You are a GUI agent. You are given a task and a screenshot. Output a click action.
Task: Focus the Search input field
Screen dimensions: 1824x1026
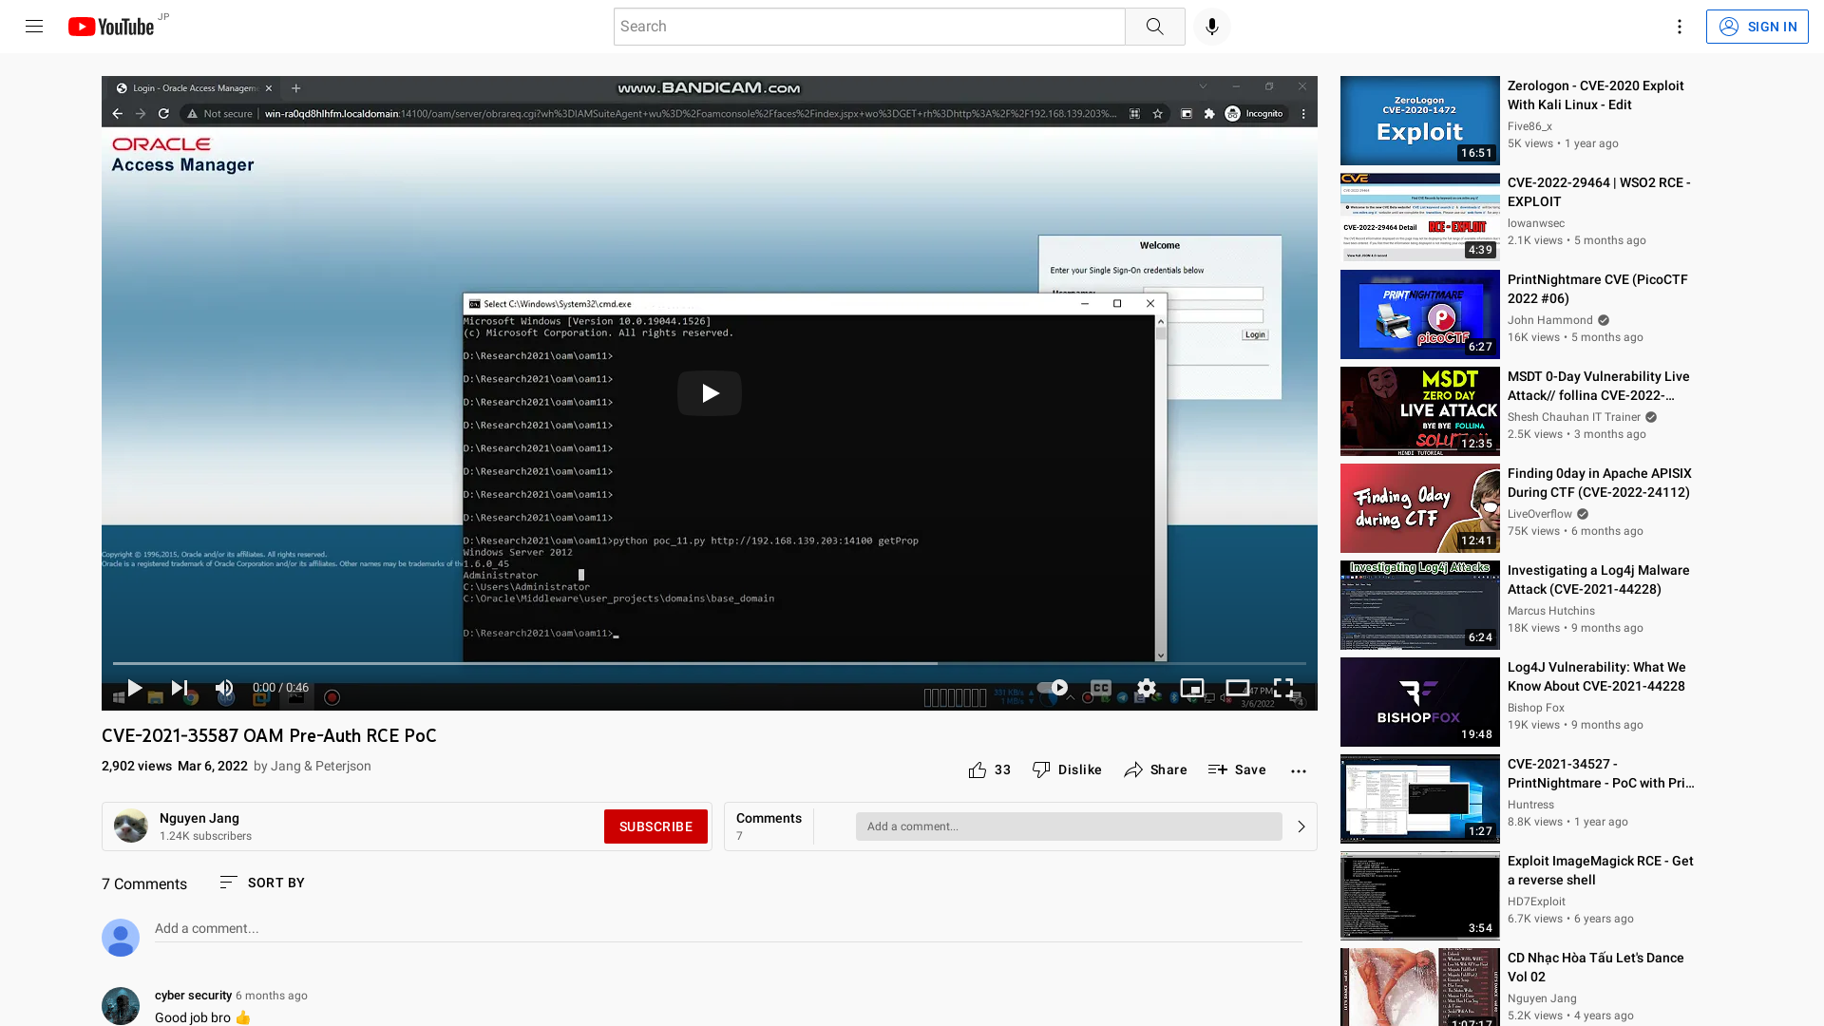point(869,27)
